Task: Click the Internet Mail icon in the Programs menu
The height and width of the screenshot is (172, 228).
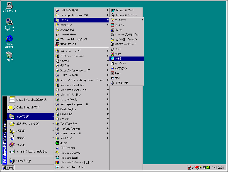Action: (x=58, y=30)
